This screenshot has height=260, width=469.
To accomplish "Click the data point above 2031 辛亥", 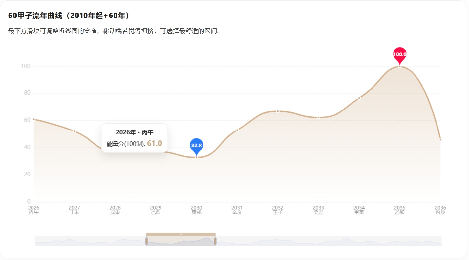I will point(237,130).
